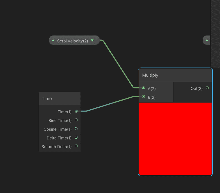220x193 pixels.
Task: Click the Cosine Time(1) output port
Action: coord(76,129)
